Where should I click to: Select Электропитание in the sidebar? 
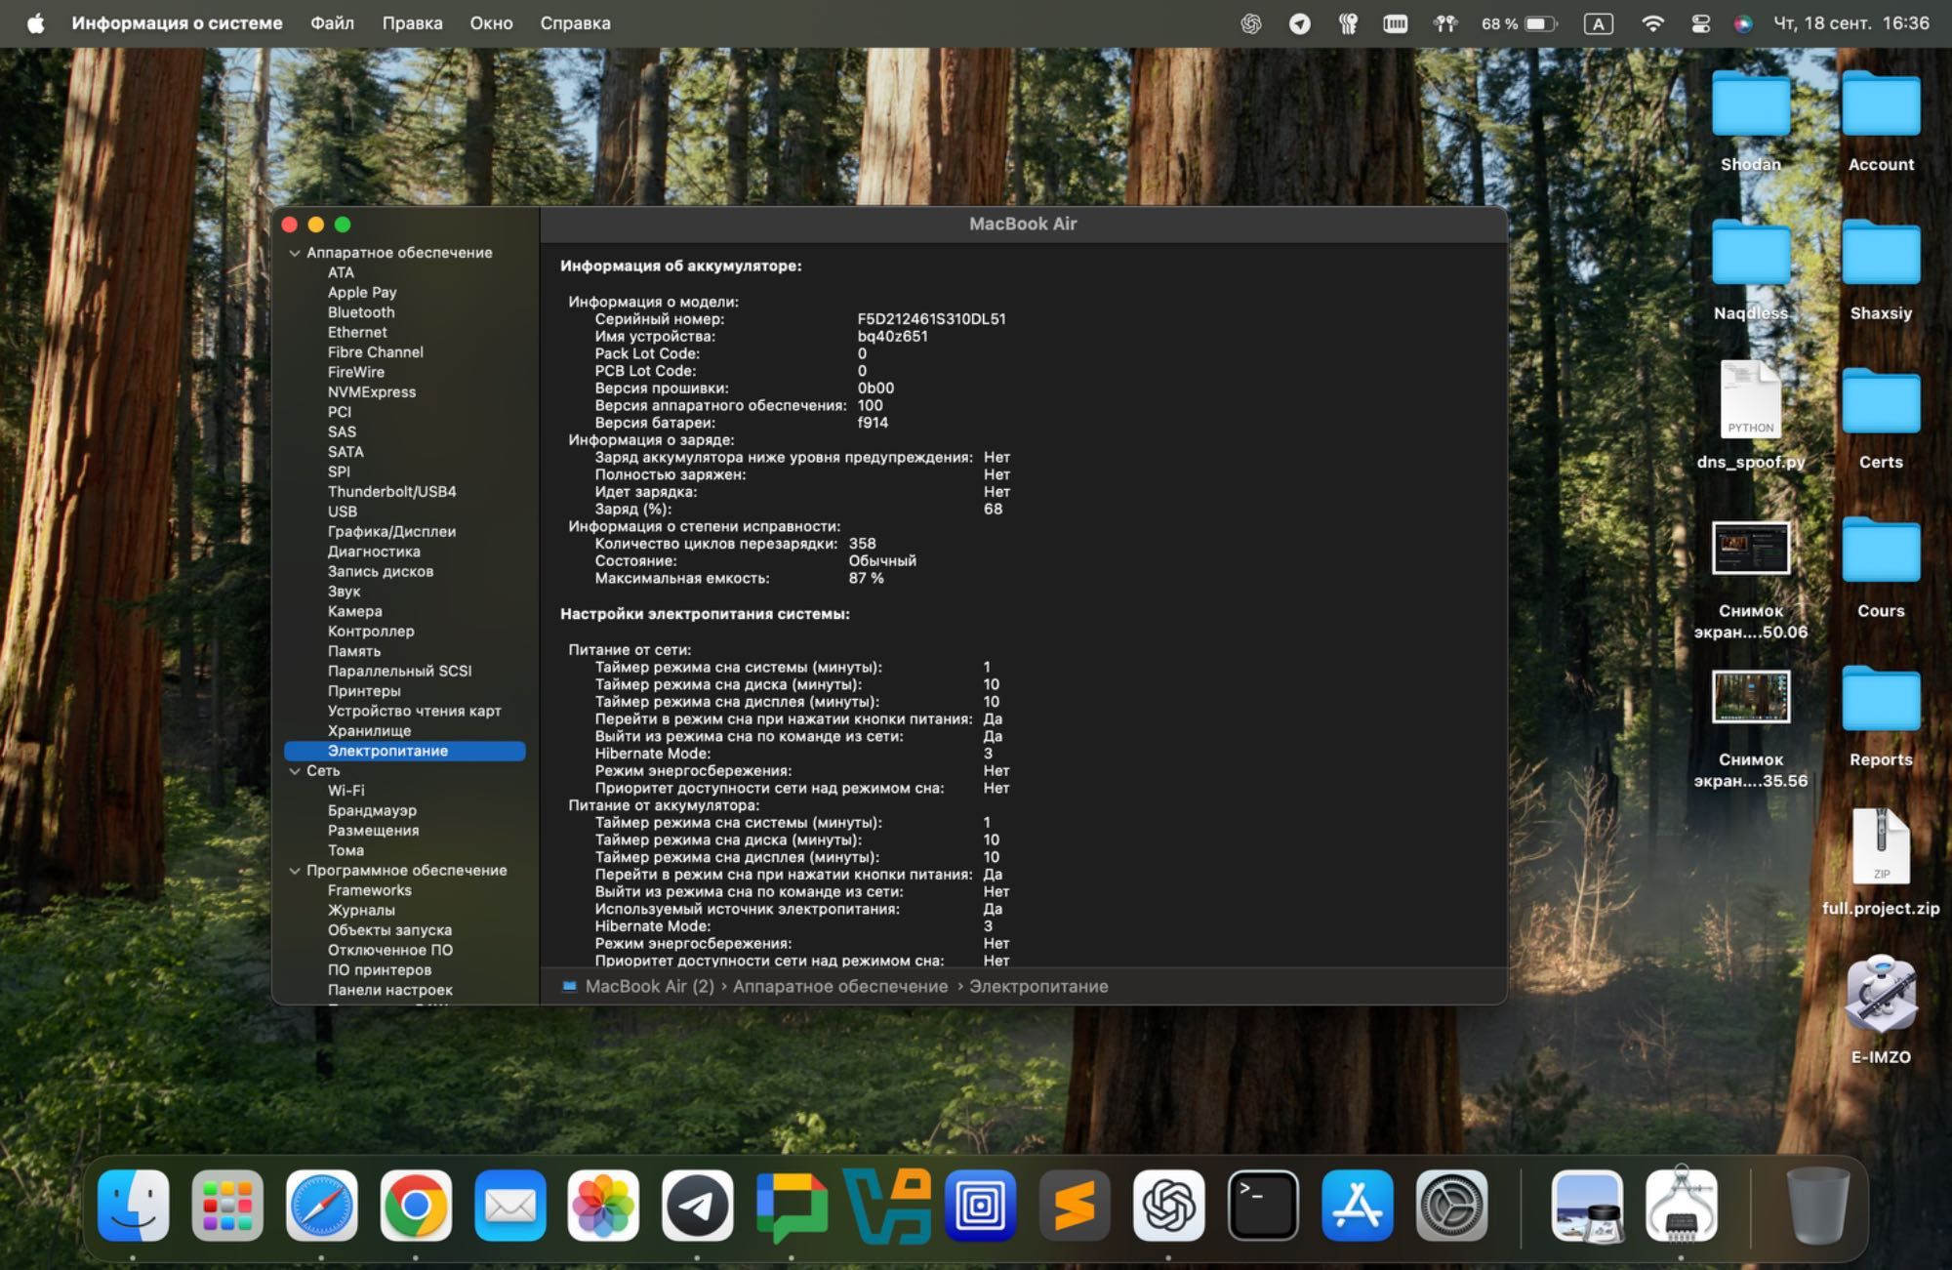pos(404,751)
